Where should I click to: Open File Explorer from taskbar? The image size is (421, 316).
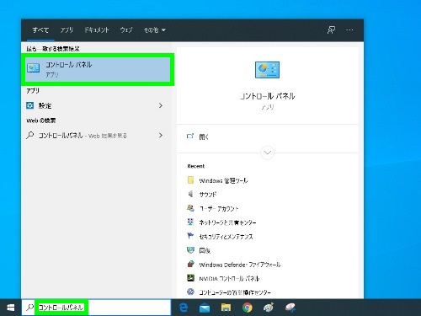(x=226, y=308)
